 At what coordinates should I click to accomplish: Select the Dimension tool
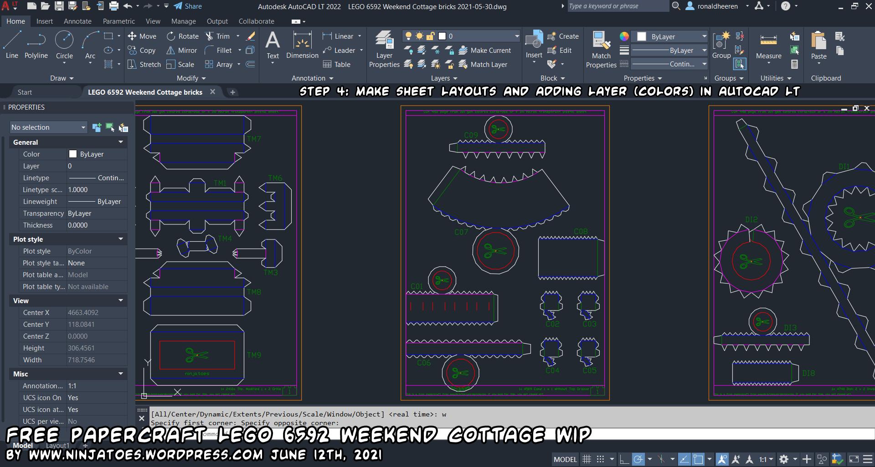coord(302,45)
